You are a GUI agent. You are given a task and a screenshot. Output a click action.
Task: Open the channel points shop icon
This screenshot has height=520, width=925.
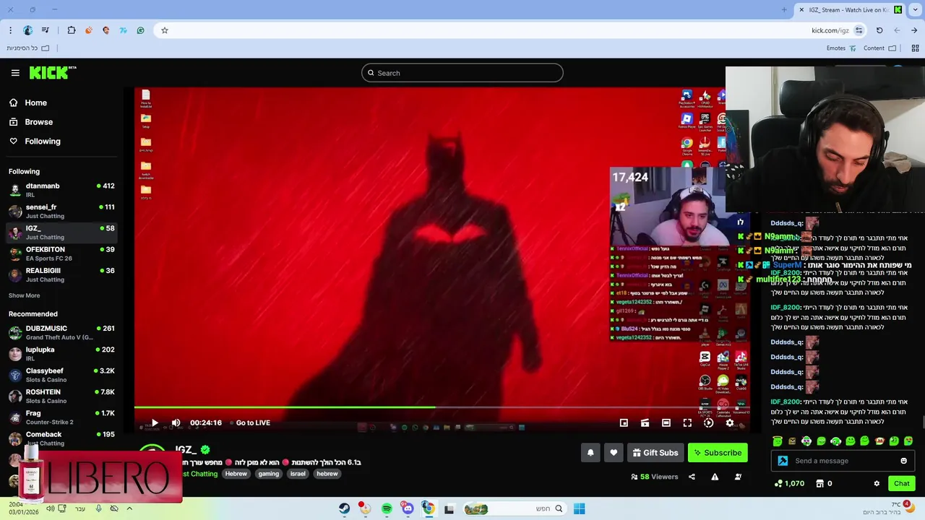(x=819, y=484)
